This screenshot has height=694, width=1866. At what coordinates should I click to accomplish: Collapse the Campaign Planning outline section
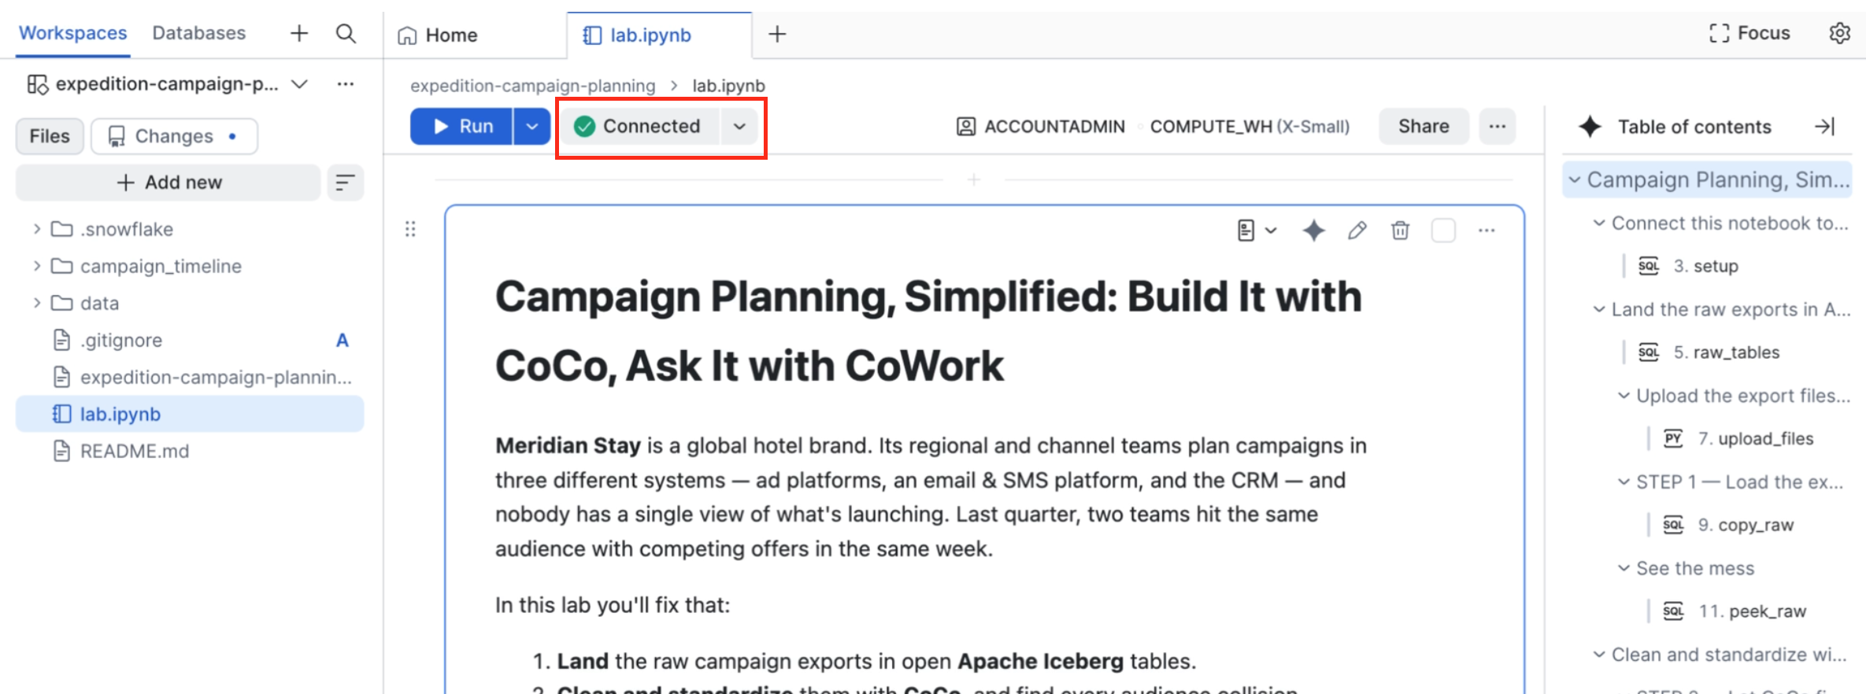1575,180
